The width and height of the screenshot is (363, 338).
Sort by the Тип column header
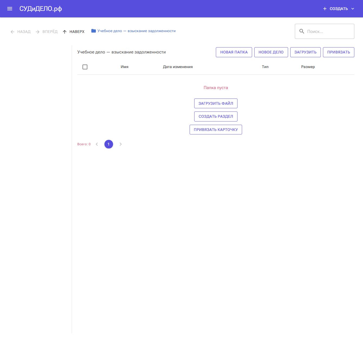point(265,67)
